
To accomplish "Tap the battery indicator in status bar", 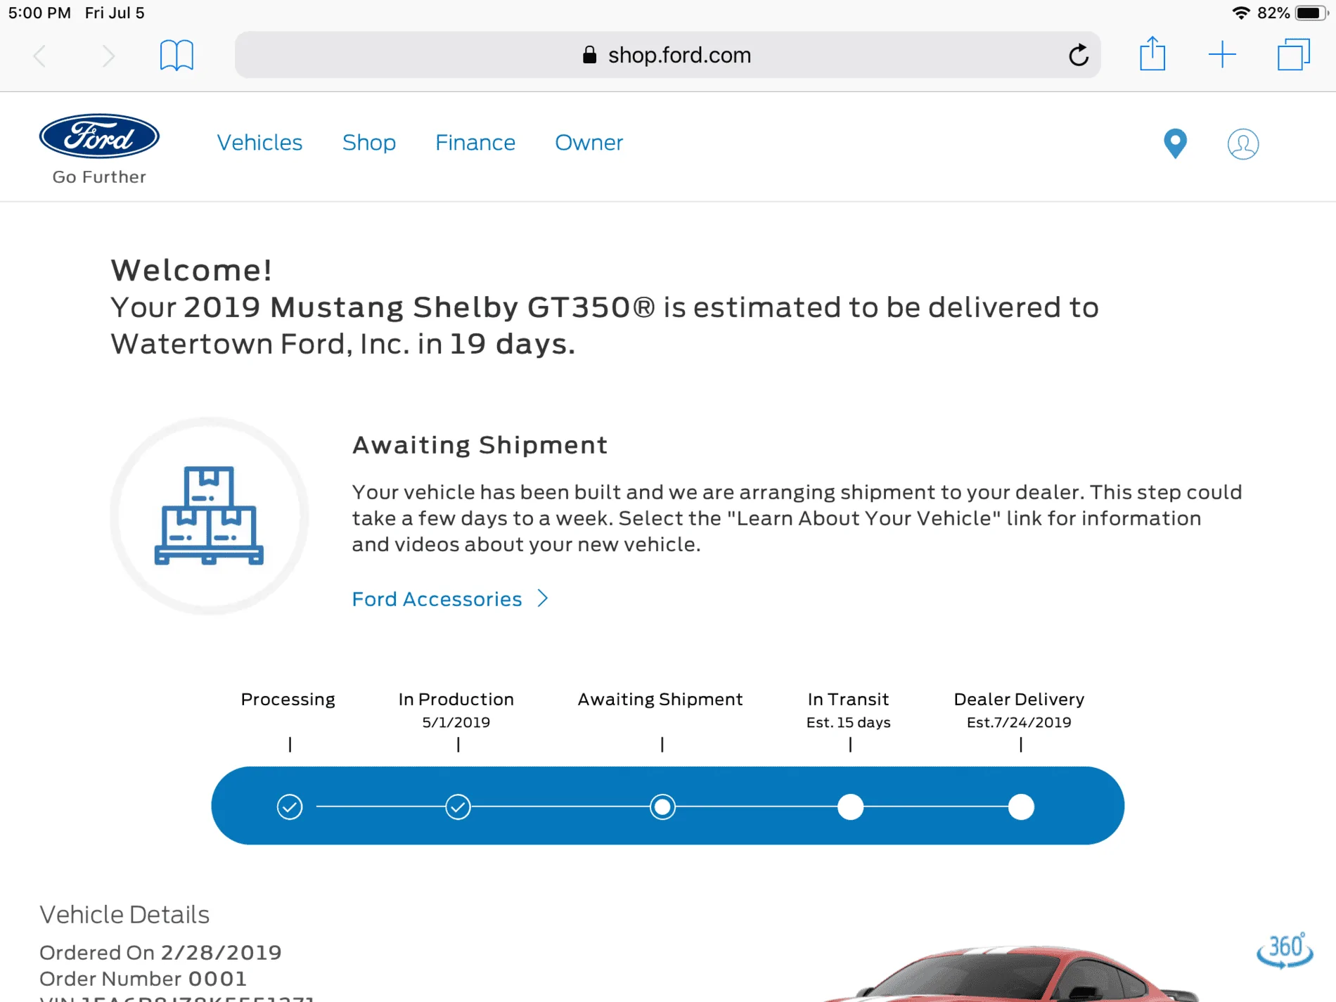I will tap(1311, 13).
